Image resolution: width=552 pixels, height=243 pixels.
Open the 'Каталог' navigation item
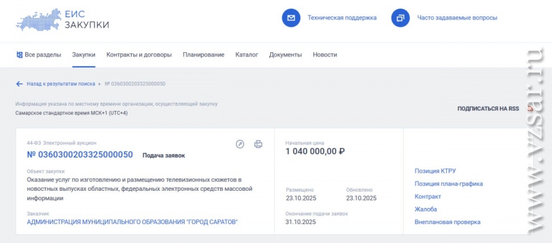(247, 55)
